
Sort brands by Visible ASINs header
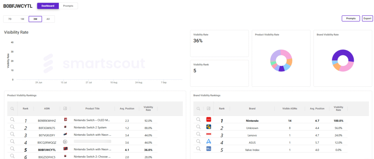point(290,109)
